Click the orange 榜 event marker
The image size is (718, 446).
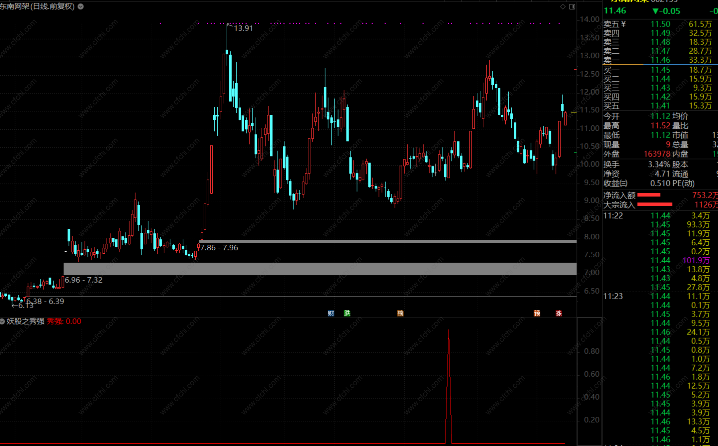[400, 313]
